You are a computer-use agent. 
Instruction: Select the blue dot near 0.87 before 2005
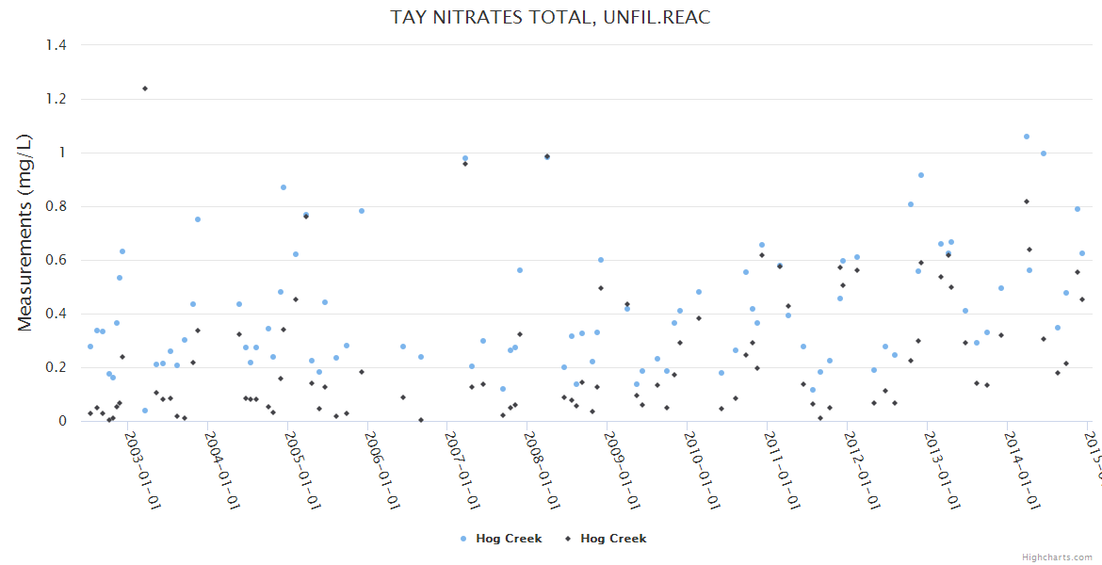[x=284, y=187]
